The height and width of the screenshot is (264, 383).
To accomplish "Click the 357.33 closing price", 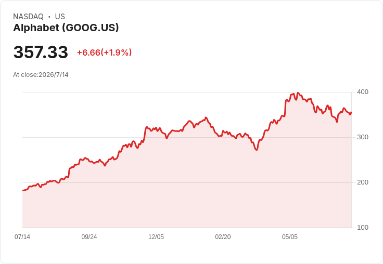I will coord(41,52).
